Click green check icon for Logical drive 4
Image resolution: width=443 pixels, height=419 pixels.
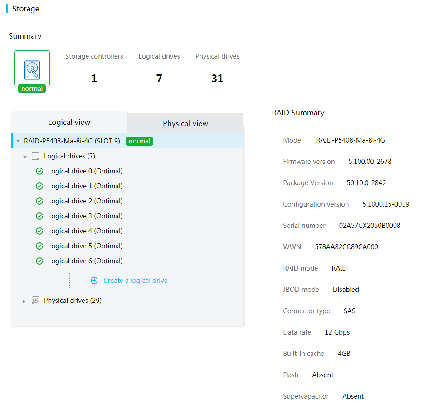(39, 231)
